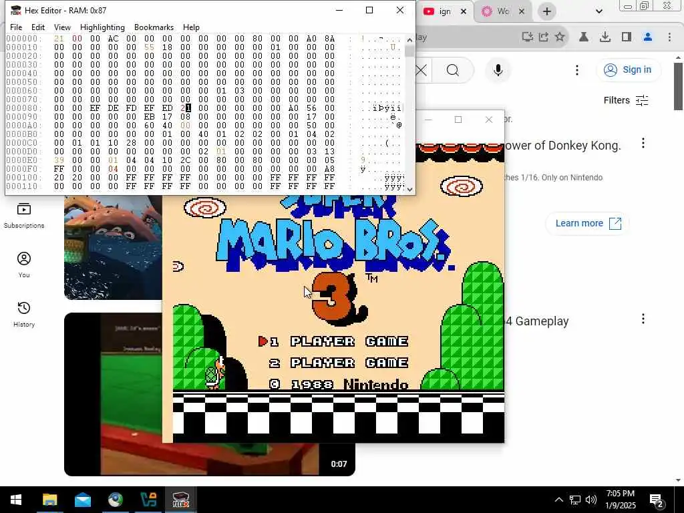Viewport: 684px width, 513px height.
Task: Open the Chrome three-dot menu
Action: (669, 37)
